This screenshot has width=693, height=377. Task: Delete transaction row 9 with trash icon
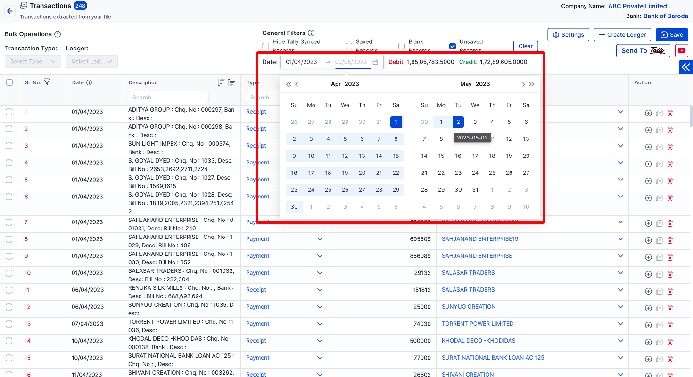click(x=670, y=257)
